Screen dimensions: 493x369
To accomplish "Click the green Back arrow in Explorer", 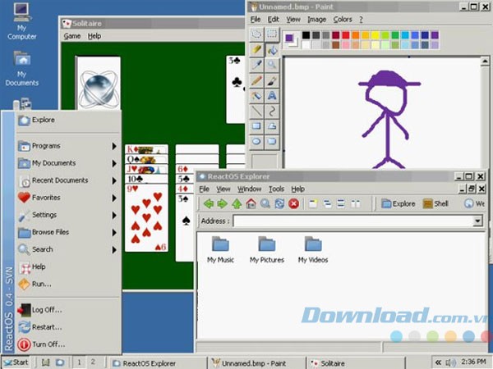I will [x=209, y=203].
